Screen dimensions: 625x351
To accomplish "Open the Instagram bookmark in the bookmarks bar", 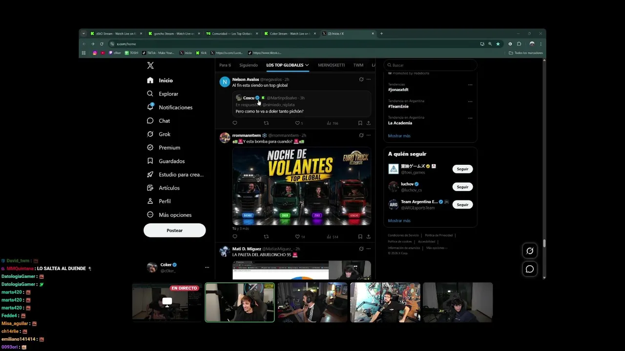I will pos(95,53).
